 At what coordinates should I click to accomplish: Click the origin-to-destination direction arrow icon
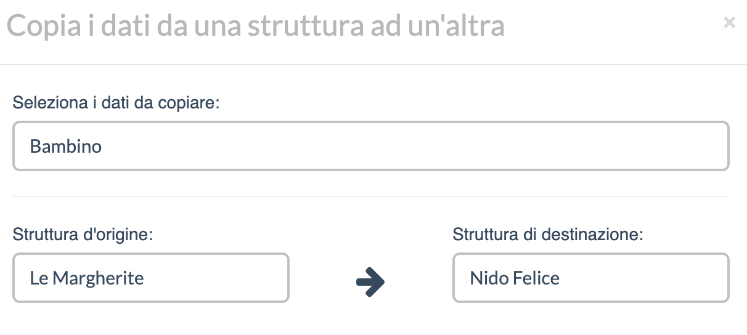tap(370, 282)
